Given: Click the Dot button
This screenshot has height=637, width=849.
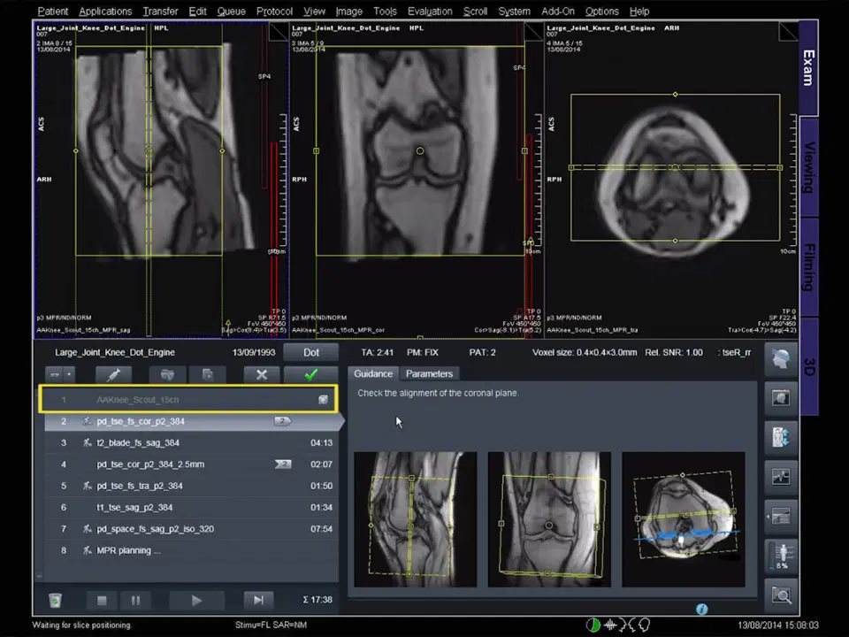Looking at the screenshot, I should tap(311, 352).
